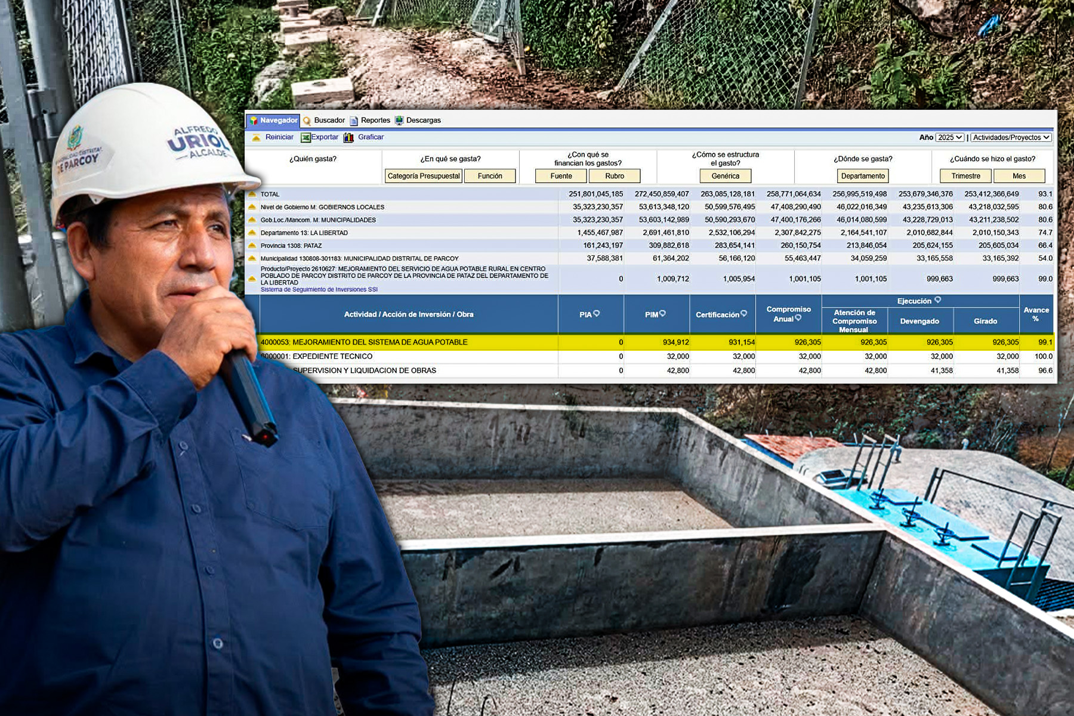
Task: Click the Devengado column header
Action: pos(919,321)
